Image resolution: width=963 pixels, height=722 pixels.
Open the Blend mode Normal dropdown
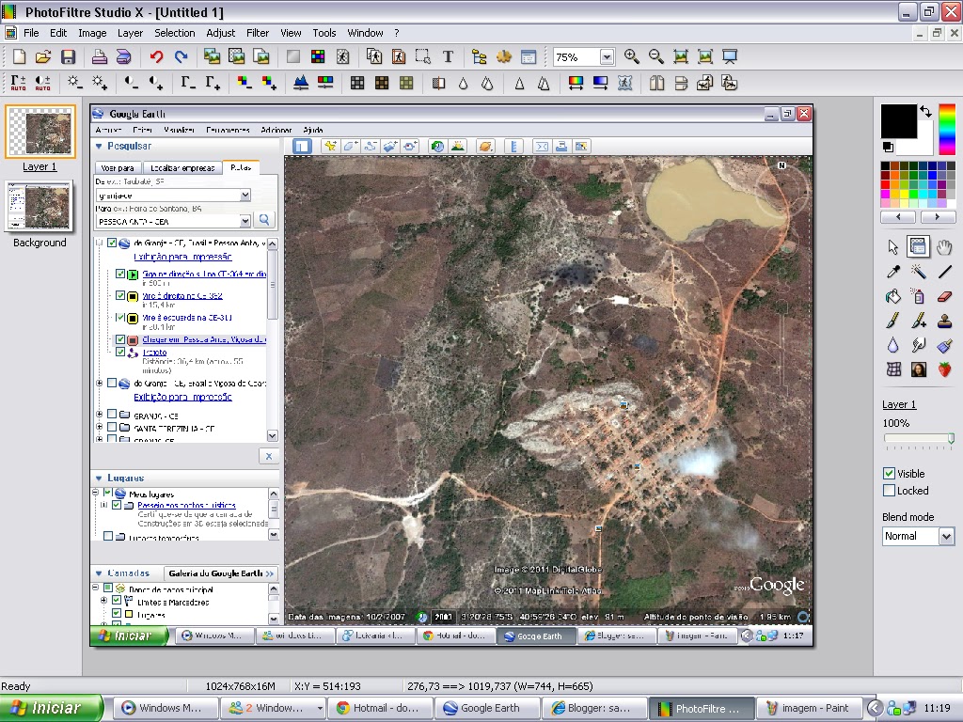(946, 536)
